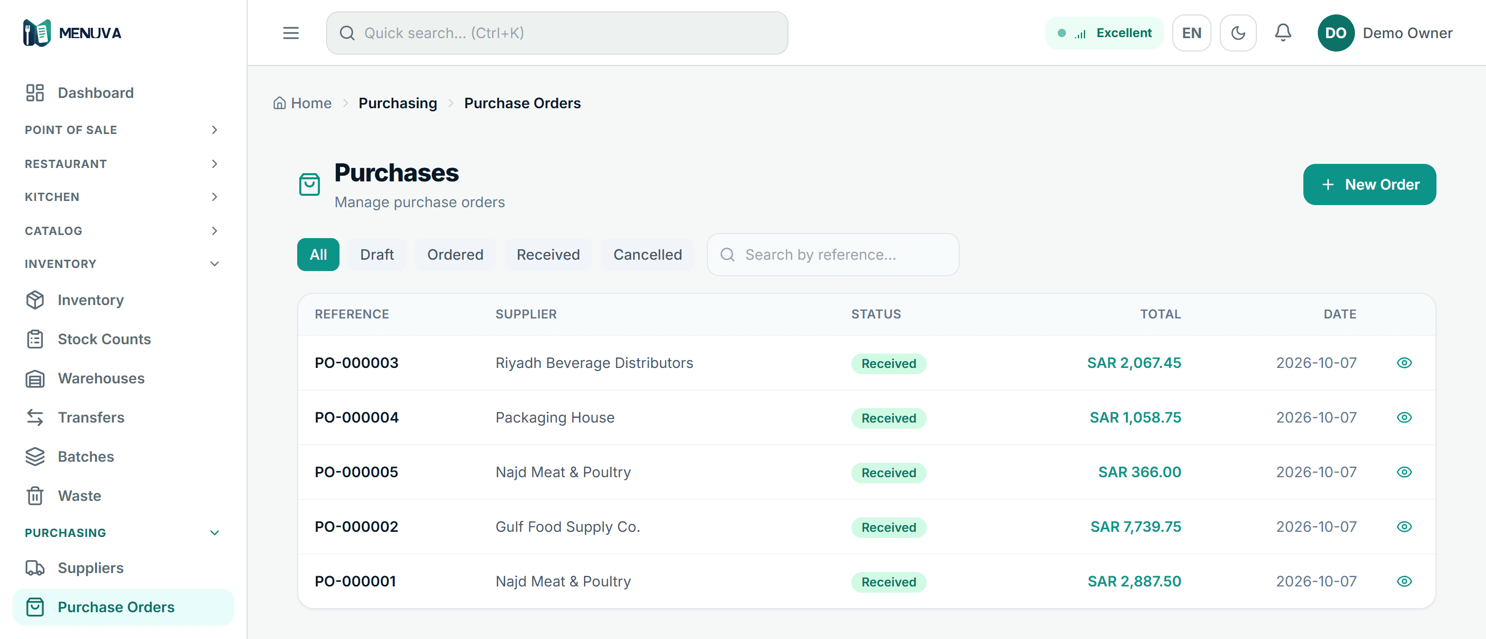The width and height of the screenshot is (1486, 639).
Task: Collapse the Purchasing section
Action: click(122, 532)
